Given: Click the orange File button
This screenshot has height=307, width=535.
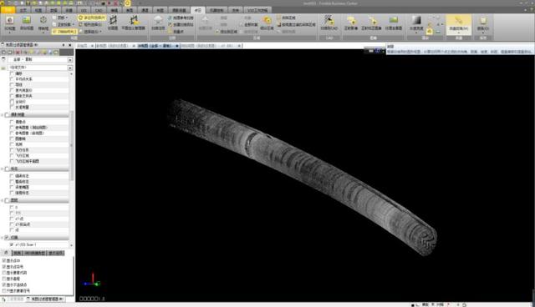Looking at the screenshot, I should coord(8,10).
